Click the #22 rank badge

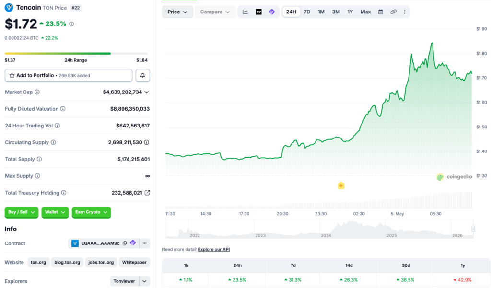[x=75, y=8]
